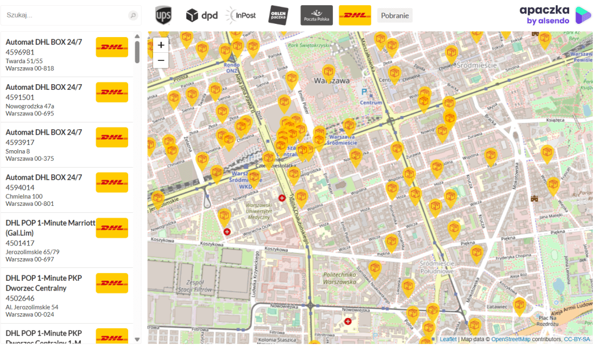The width and height of the screenshot is (594, 348).
Task: Toggle the InPost carrier filter
Action: 241,15
